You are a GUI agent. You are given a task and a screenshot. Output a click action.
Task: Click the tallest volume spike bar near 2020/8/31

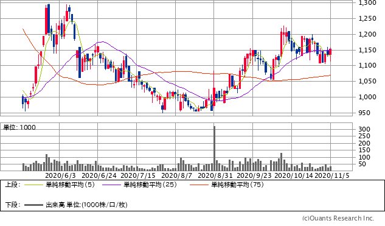(x=214, y=149)
